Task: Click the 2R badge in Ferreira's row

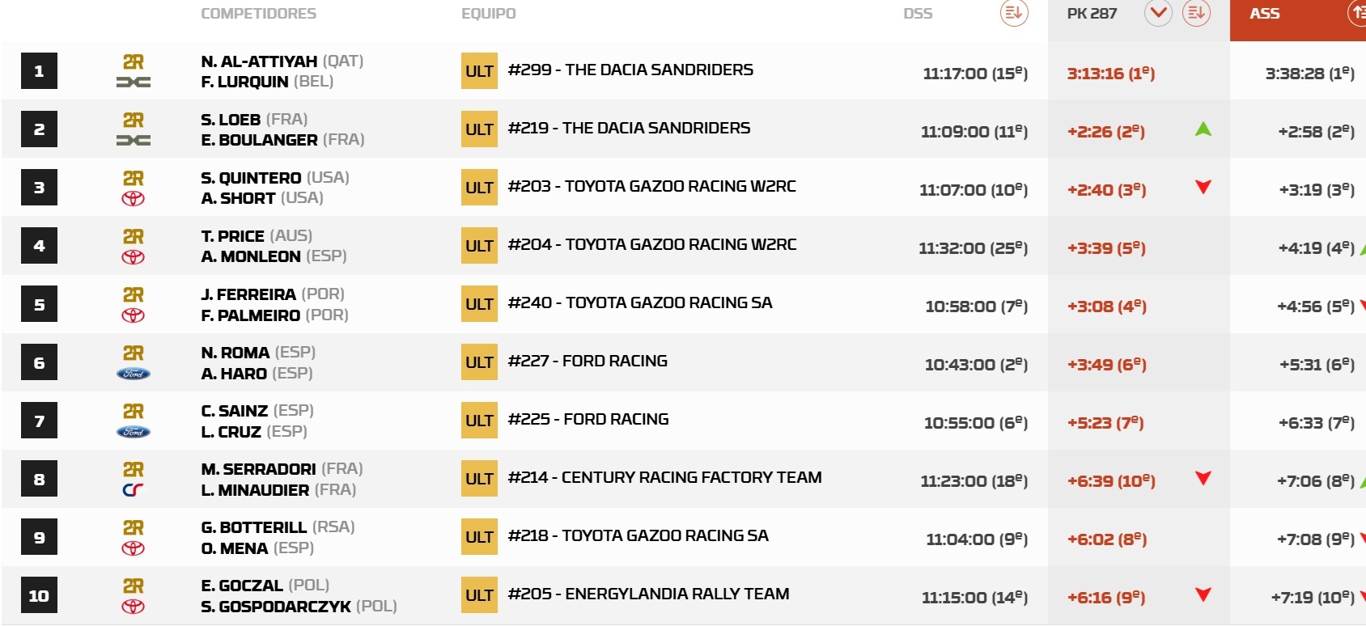Action: pos(134,295)
